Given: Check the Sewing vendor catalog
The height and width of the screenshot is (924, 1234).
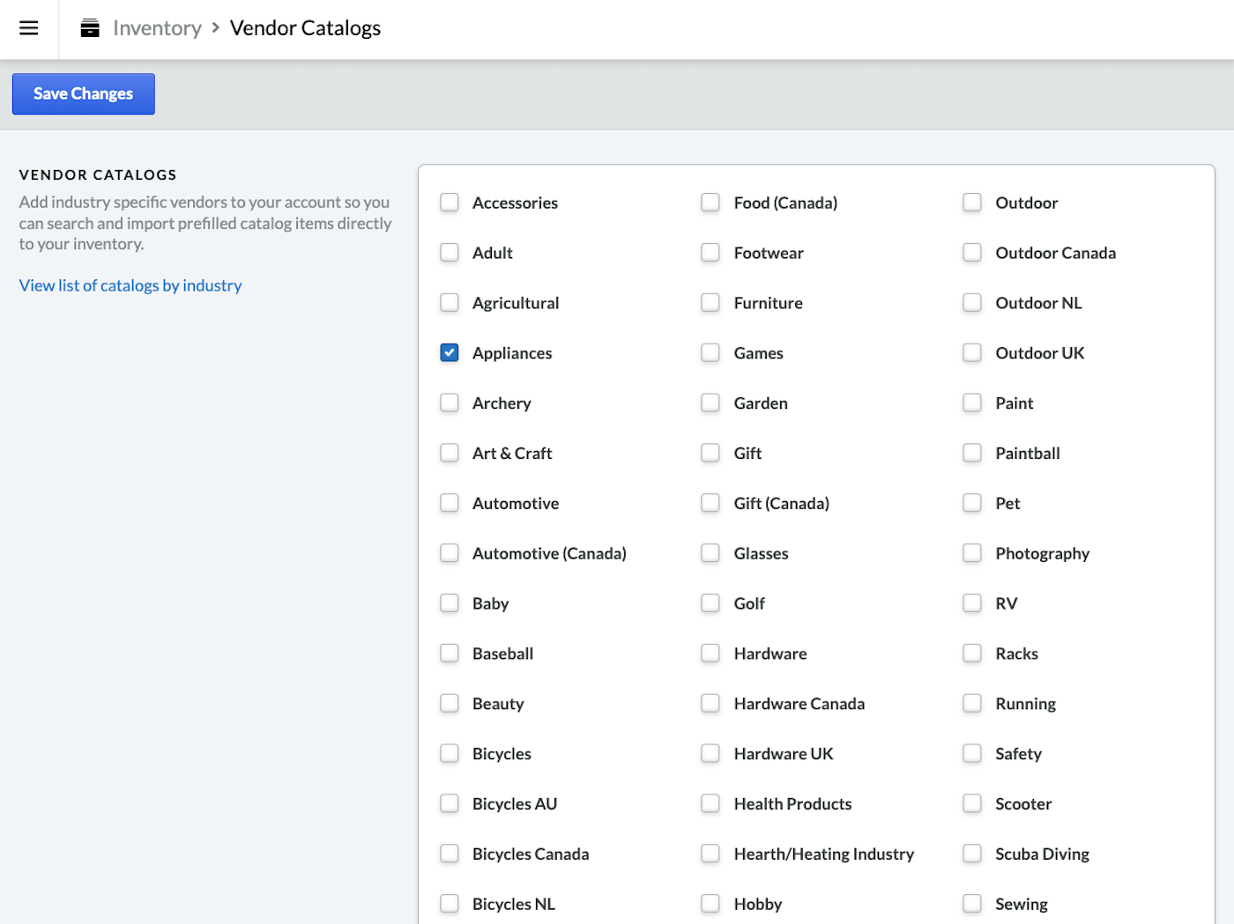Looking at the screenshot, I should coord(972,904).
